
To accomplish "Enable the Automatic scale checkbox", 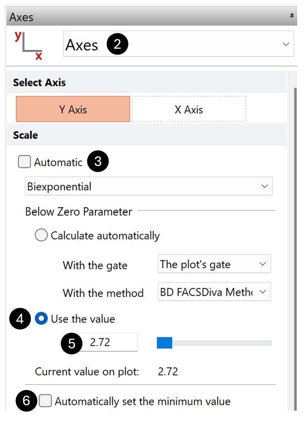I will (25, 162).
